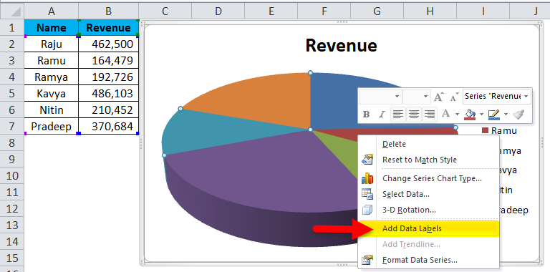Align text left in mini toolbar
This screenshot has width=550, height=272.
(x=397, y=114)
